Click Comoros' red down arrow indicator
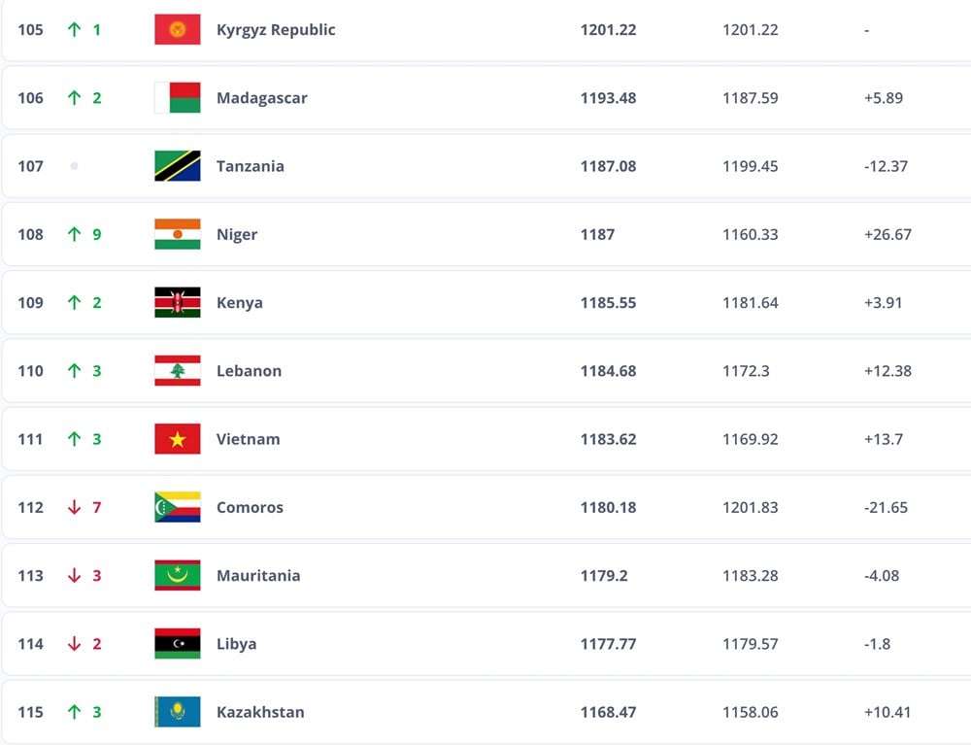 point(75,507)
